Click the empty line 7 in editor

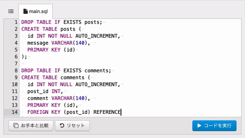click(131, 64)
